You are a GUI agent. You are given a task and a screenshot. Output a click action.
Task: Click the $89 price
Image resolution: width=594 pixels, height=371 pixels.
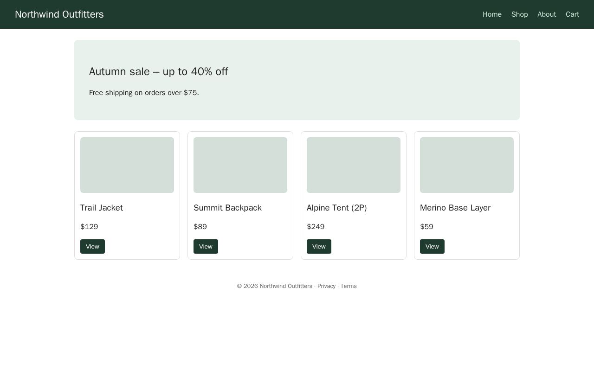(x=200, y=227)
